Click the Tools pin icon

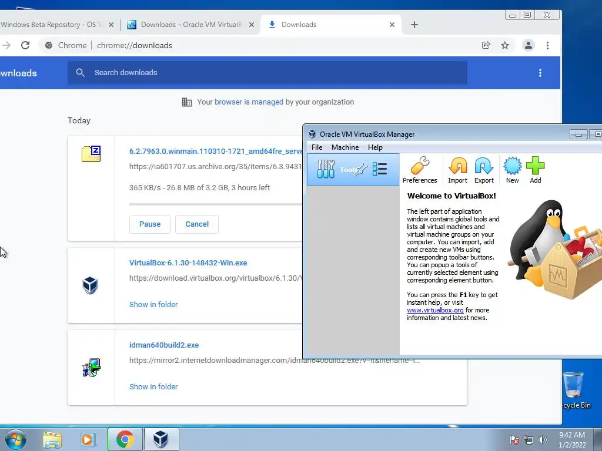(361, 169)
